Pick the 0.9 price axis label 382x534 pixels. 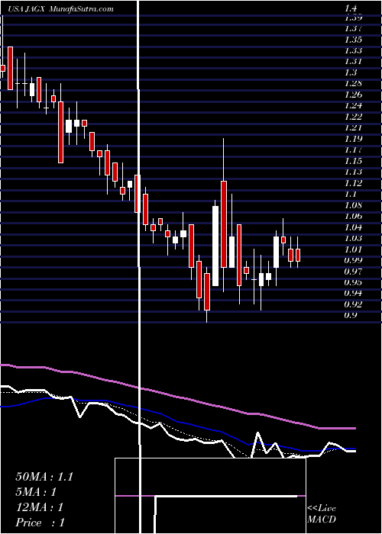point(351,315)
